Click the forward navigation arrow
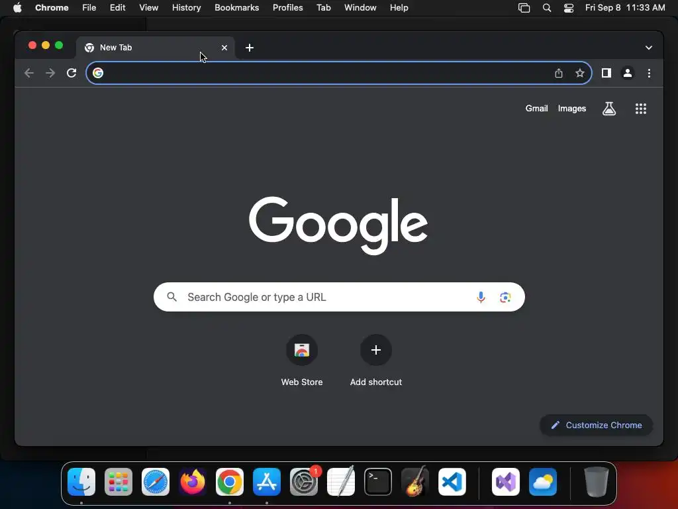 [x=50, y=73]
